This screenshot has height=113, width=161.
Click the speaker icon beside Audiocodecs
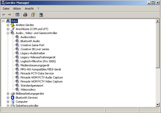pyautogui.click(x=17, y=37)
